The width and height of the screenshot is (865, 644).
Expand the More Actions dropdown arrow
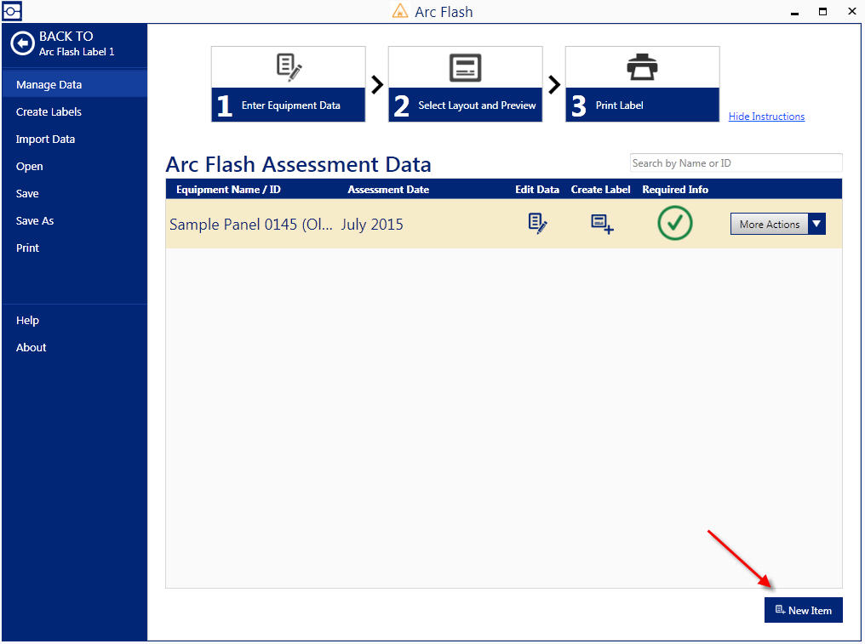point(816,225)
